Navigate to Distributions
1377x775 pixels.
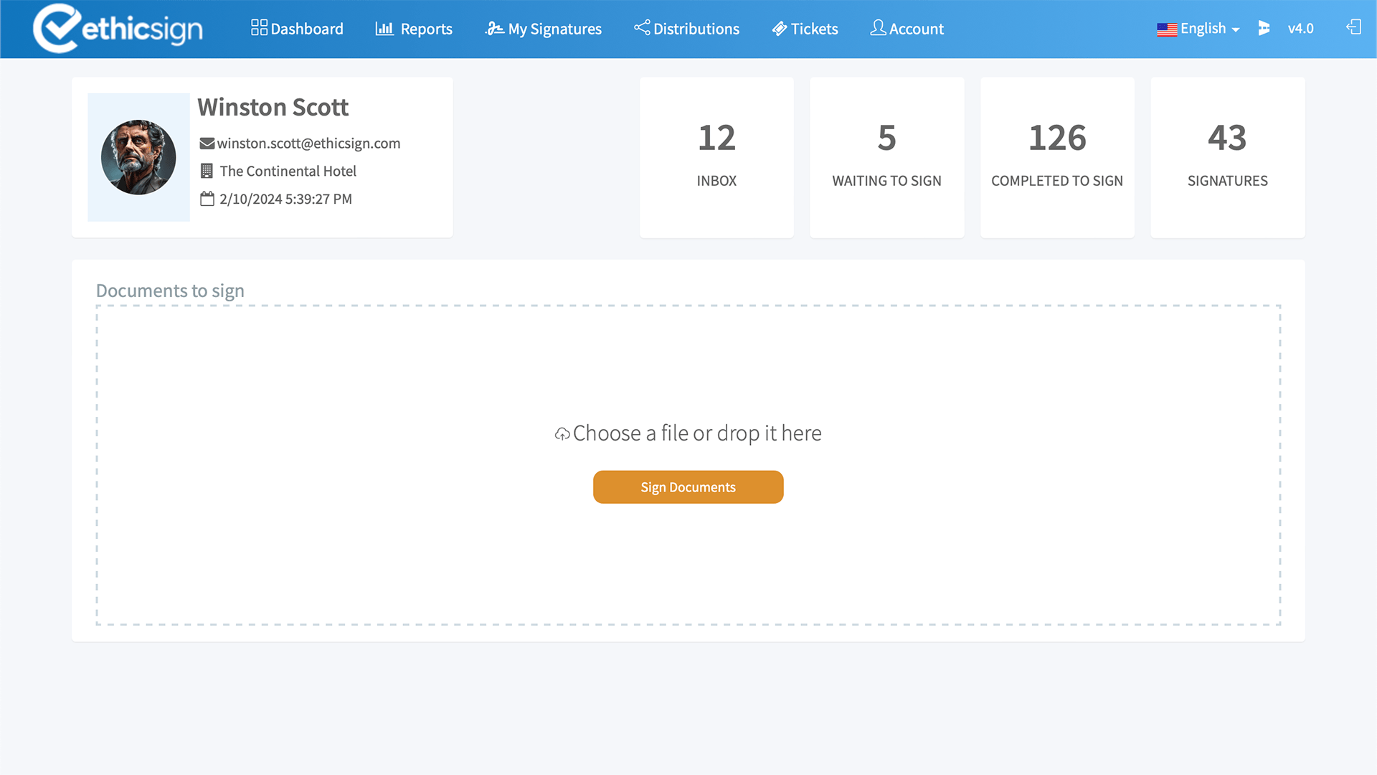click(x=686, y=29)
